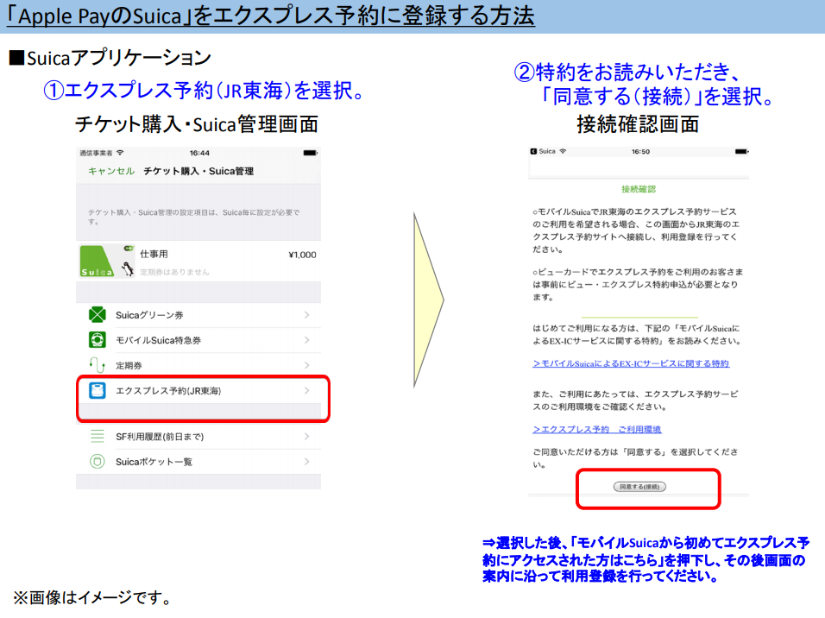Click the チケット購入・Suica管理 navigation title
Screen dimensions: 825x618
[x=198, y=171]
